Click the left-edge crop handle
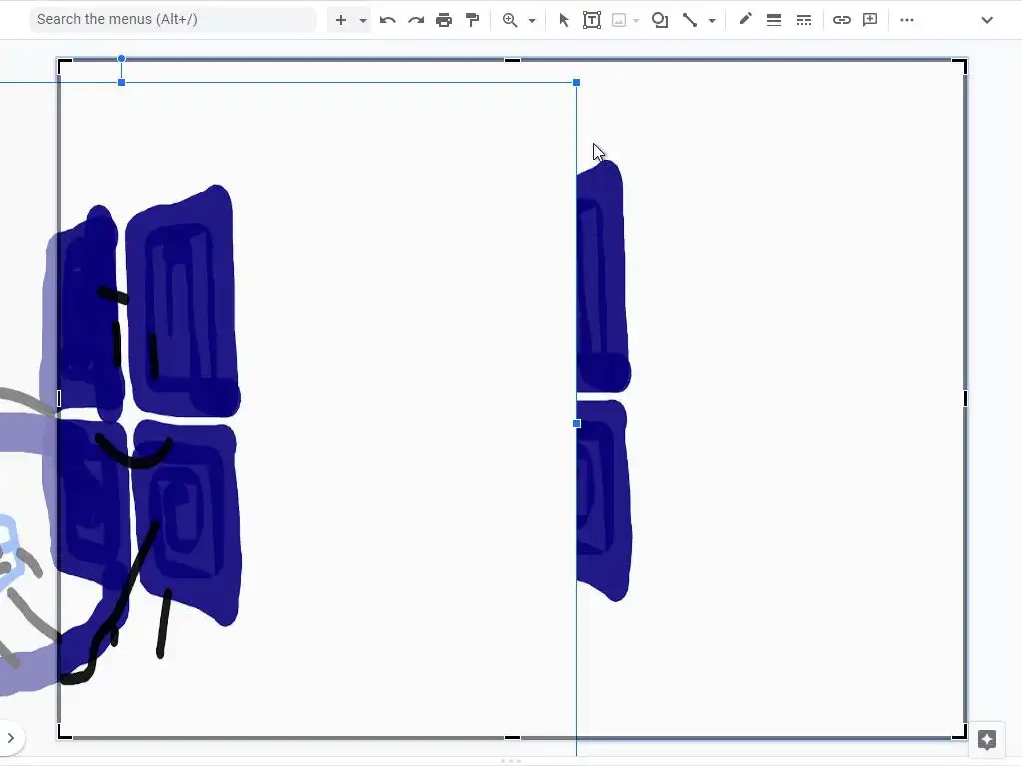Screen dimensions: 1022x766 pyautogui.click(x=59, y=398)
